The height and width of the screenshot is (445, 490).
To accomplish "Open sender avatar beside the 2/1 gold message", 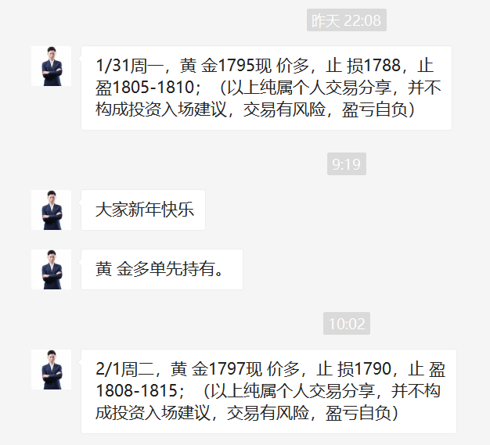I will pos(51,369).
